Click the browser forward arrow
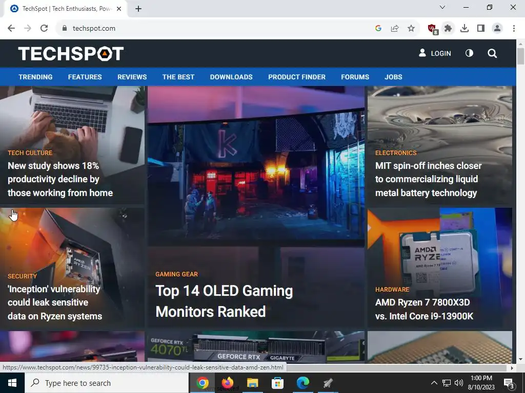Image resolution: width=525 pixels, height=393 pixels. pos(28,29)
